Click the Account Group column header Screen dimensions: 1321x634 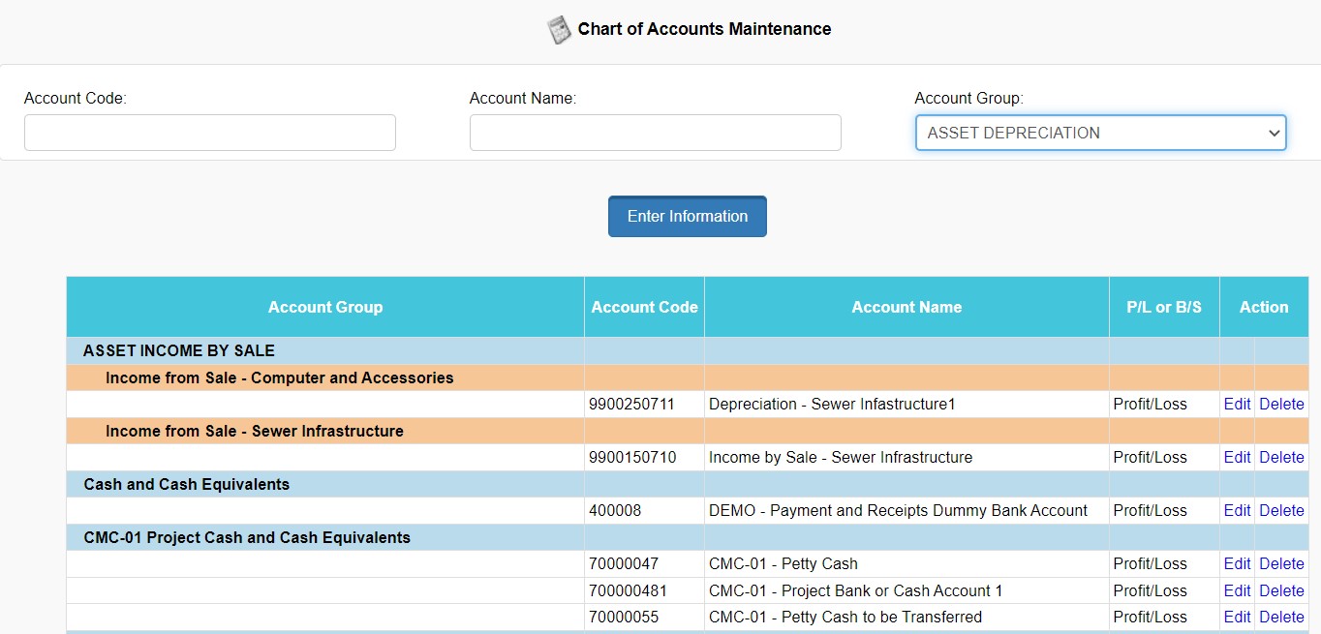coord(325,308)
